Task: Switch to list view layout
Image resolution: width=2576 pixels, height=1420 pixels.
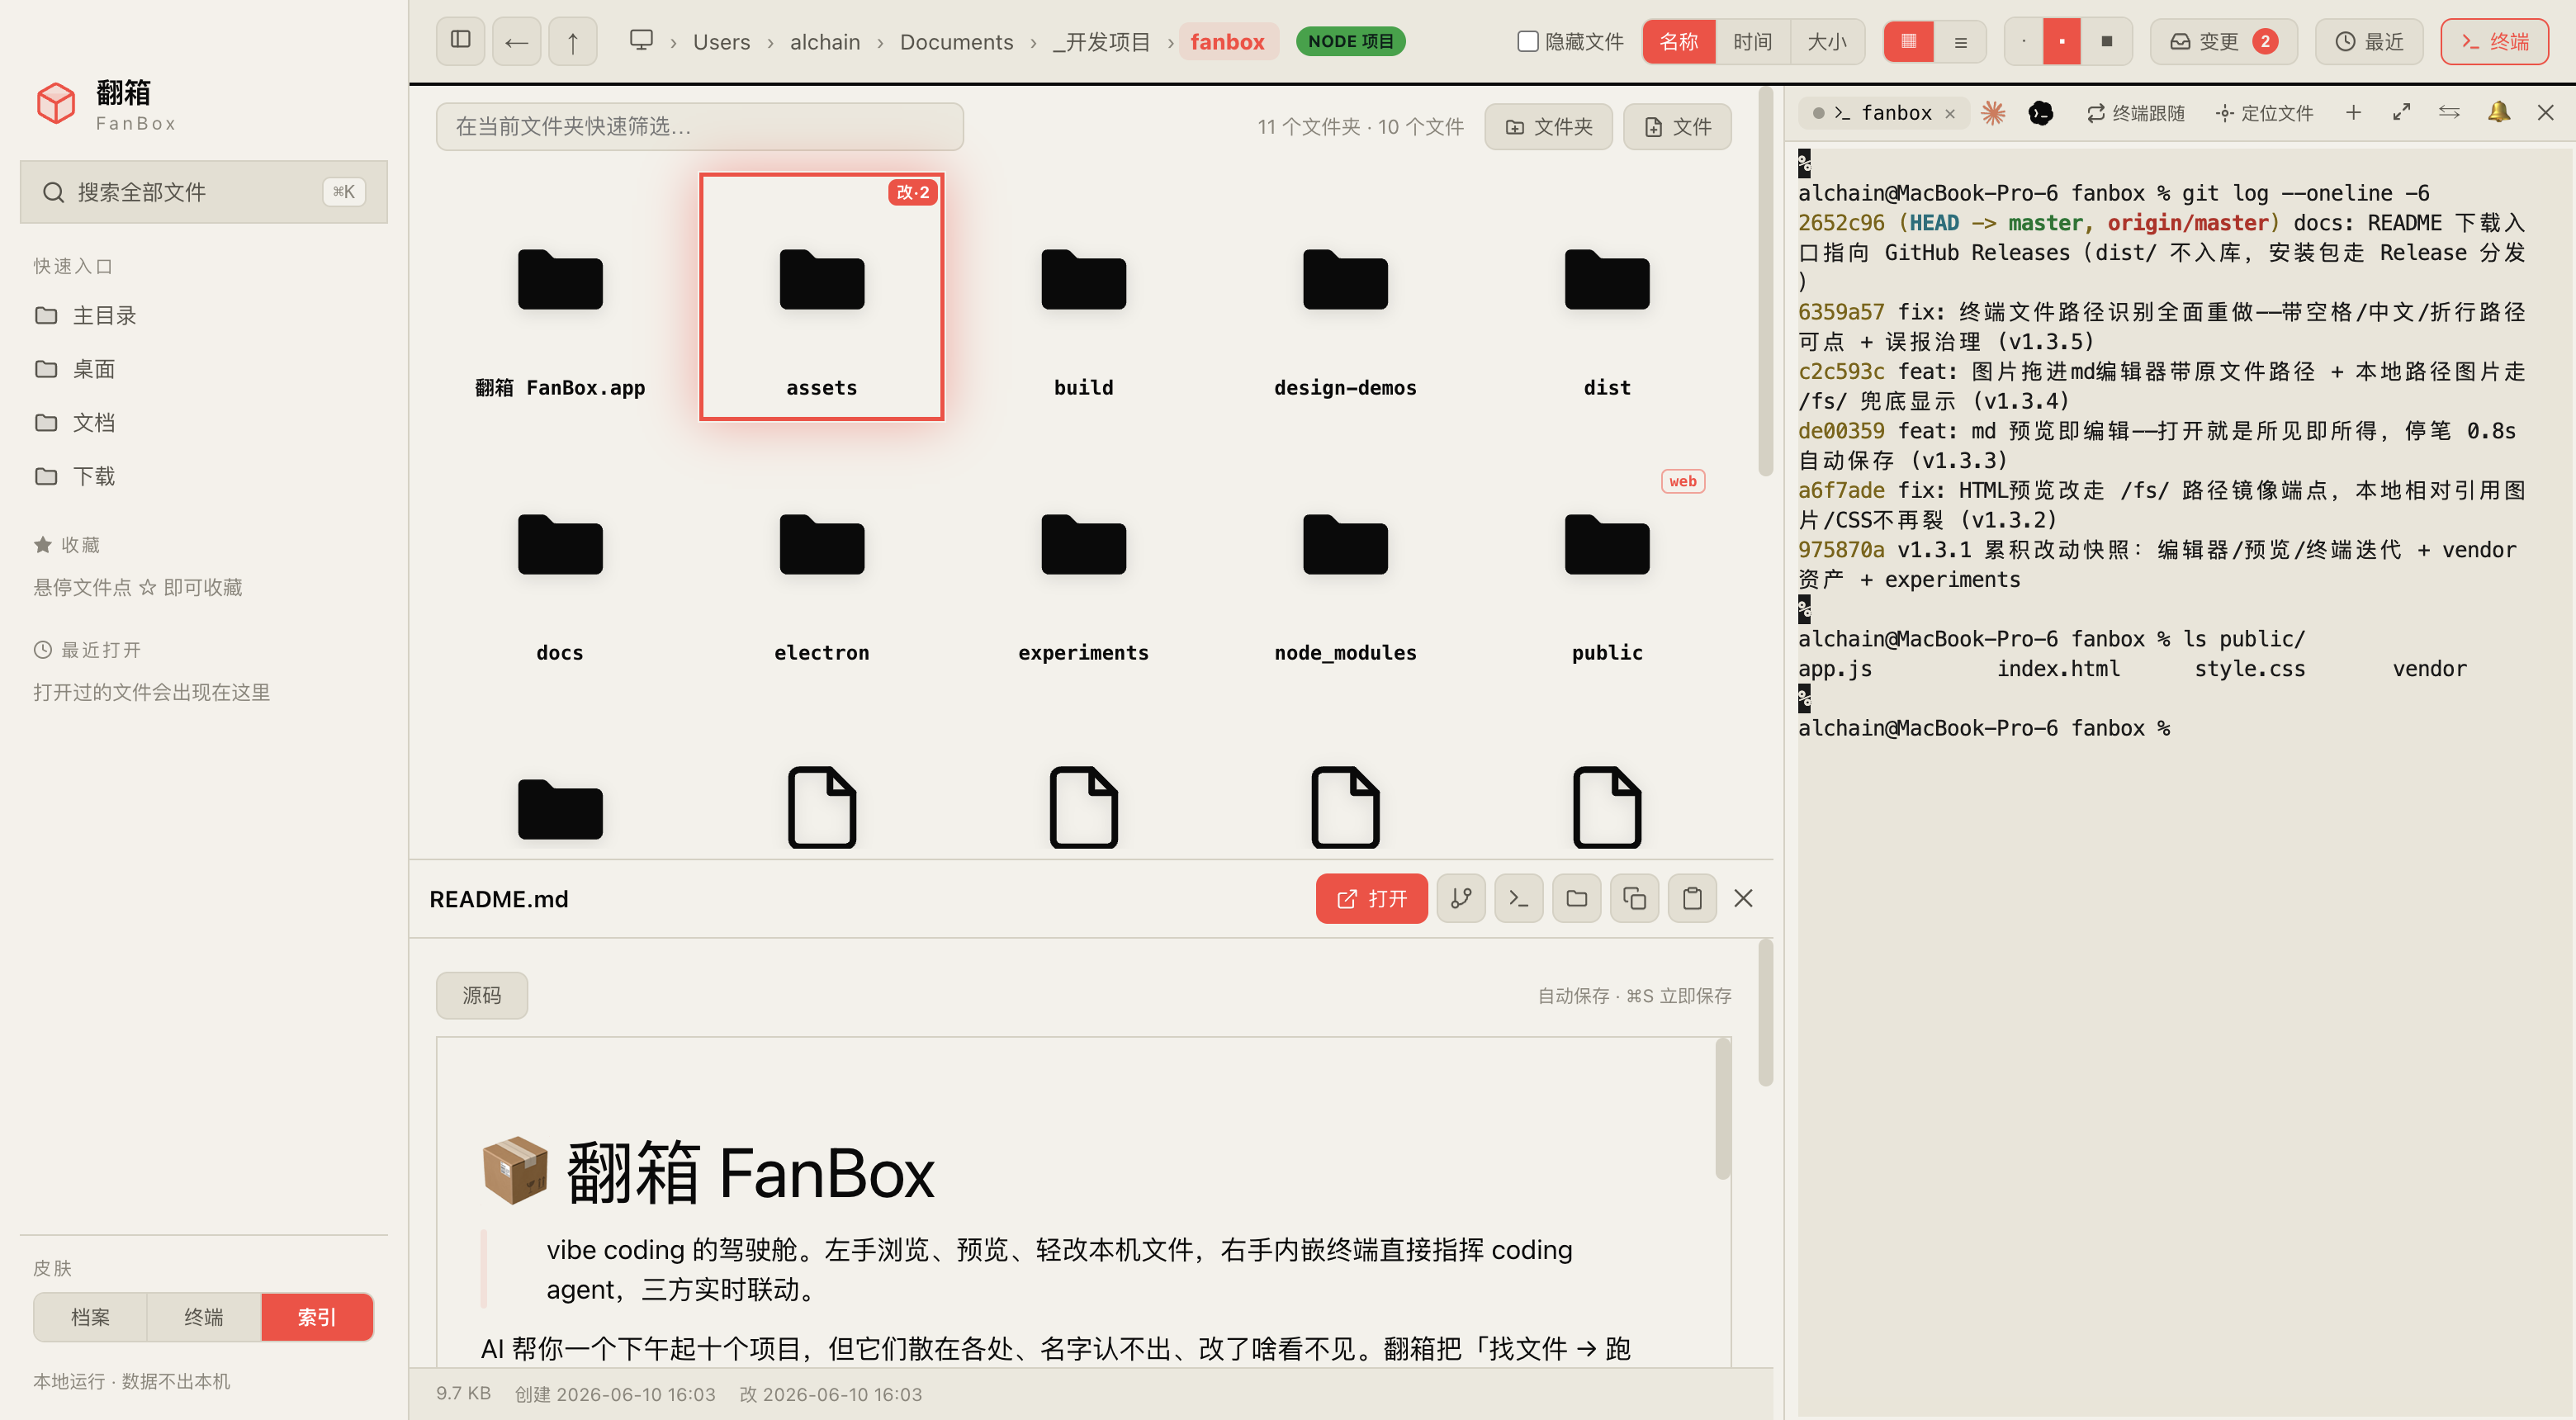Action: coord(1960,41)
